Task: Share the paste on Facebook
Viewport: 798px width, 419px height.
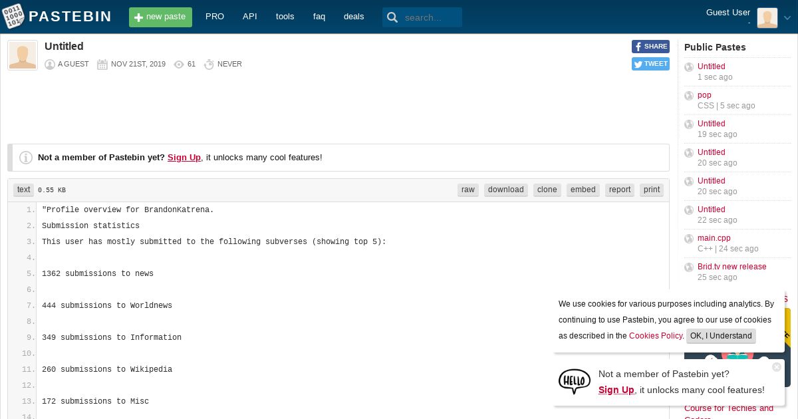Action: click(650, 47)
